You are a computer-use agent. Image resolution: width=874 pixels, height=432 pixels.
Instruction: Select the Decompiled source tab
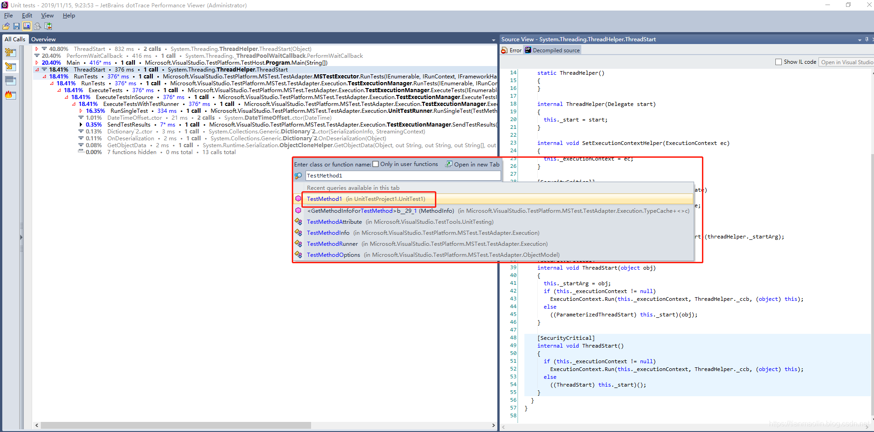tap(552, 50)
